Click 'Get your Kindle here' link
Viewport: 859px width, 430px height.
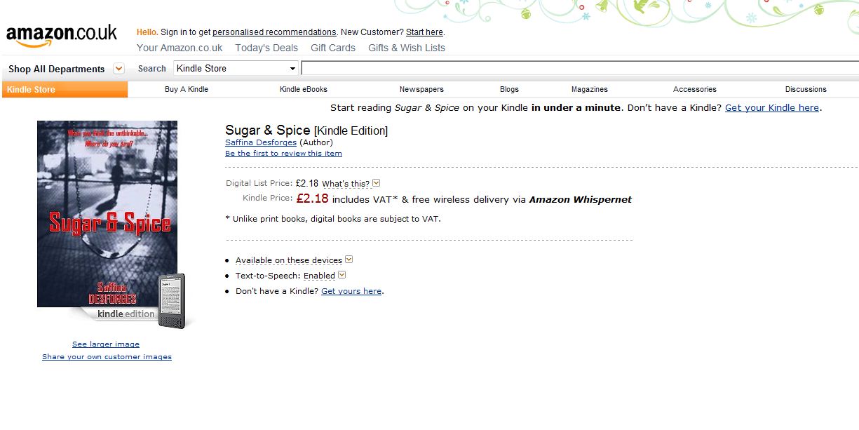772,107
